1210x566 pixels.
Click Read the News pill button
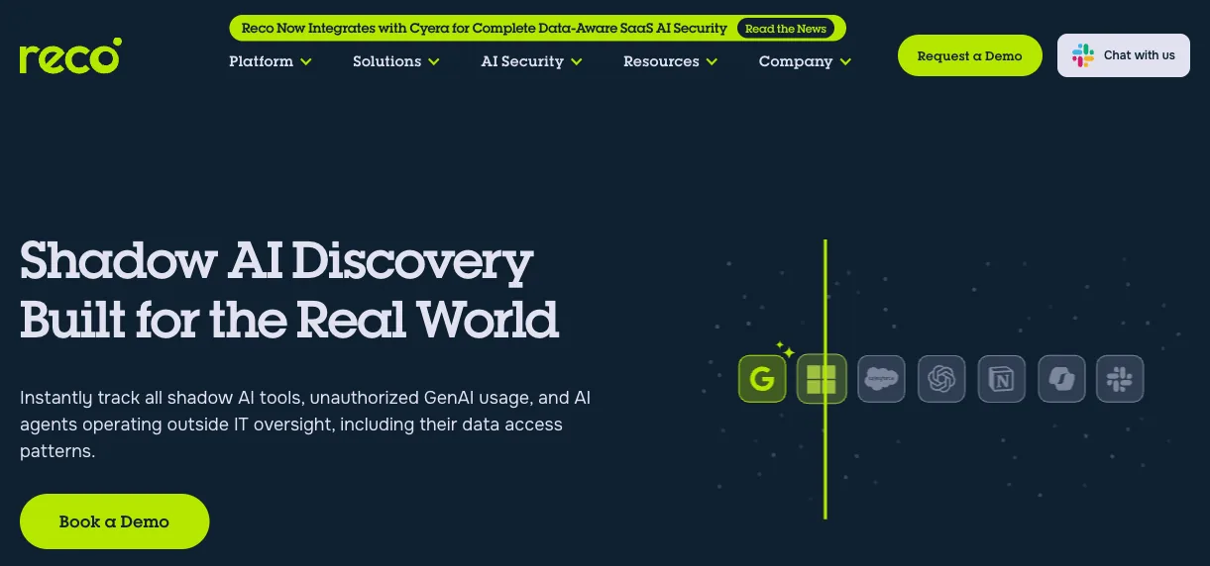786,29
